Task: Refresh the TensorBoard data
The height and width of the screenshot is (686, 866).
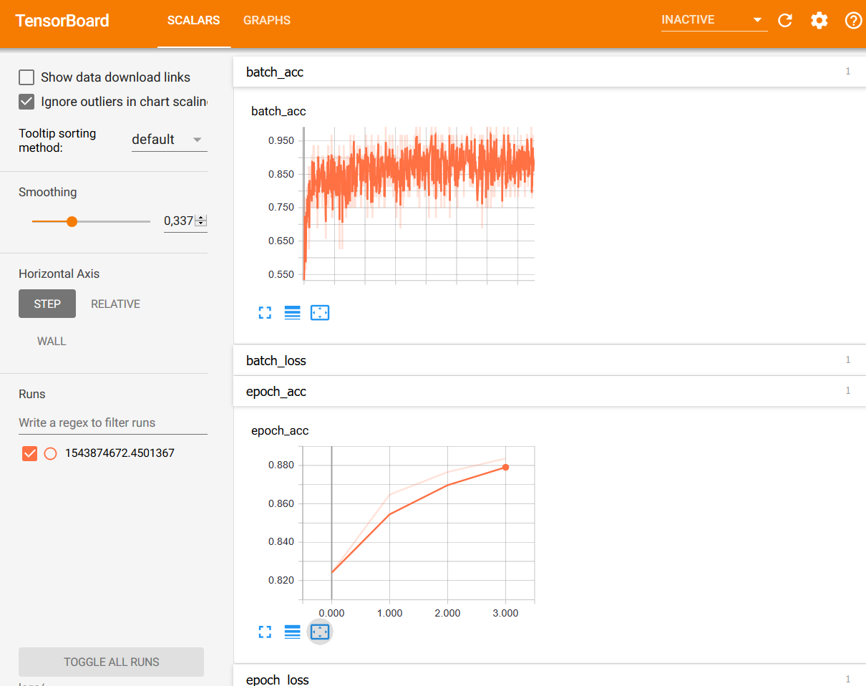Action: 784,20
